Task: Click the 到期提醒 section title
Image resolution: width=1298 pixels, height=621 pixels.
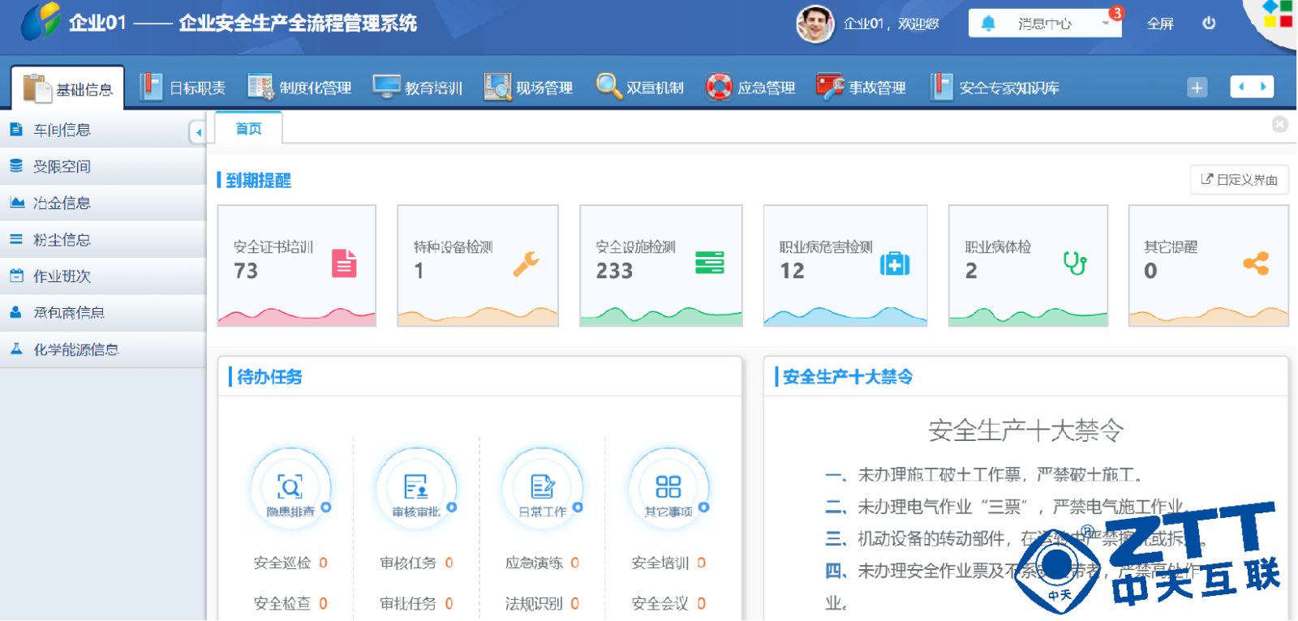Action: click(x=258, y=180)
